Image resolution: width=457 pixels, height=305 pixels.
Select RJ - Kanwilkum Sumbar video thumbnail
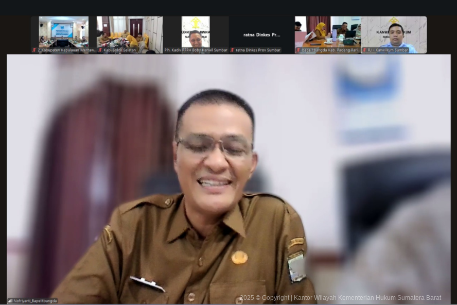click(394, 32)
